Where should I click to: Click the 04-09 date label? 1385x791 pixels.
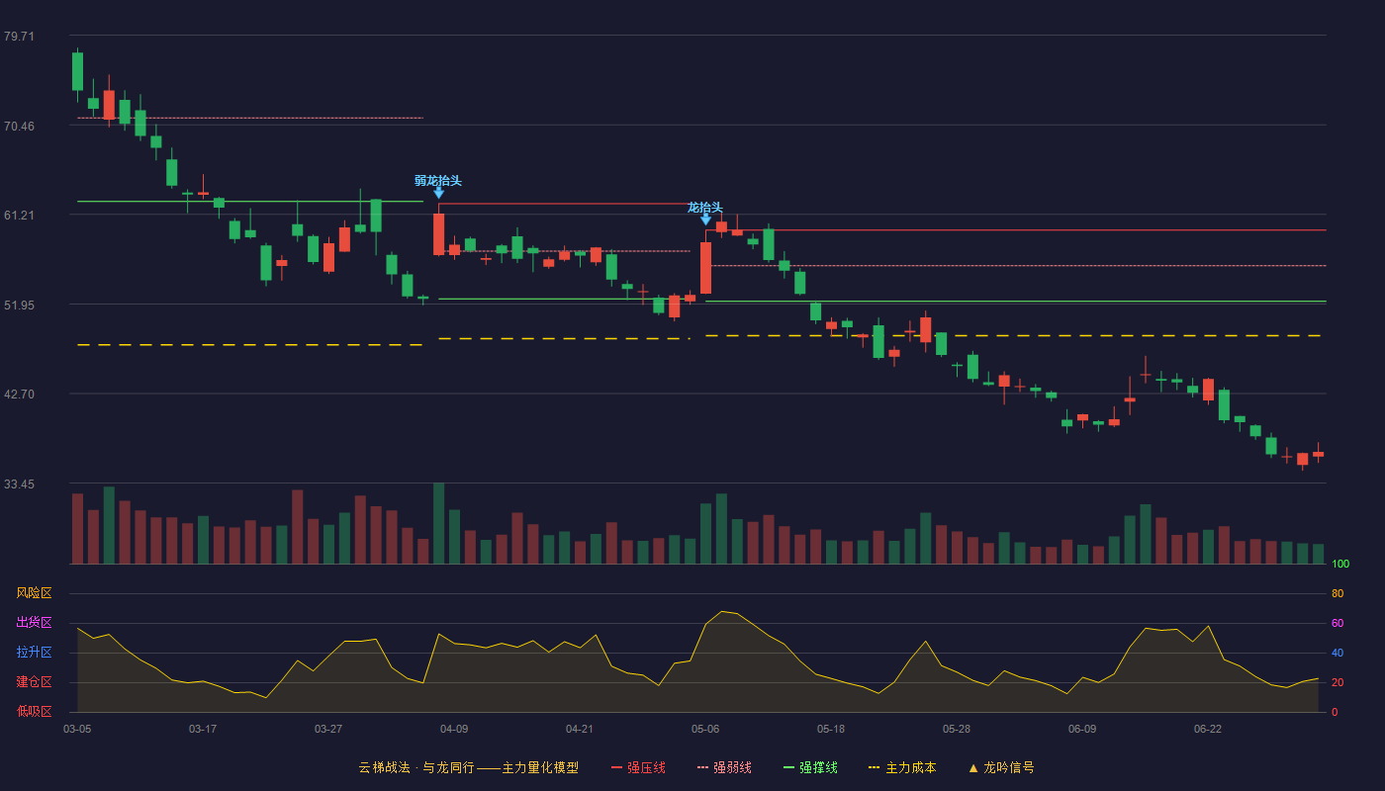coord(454,729)
